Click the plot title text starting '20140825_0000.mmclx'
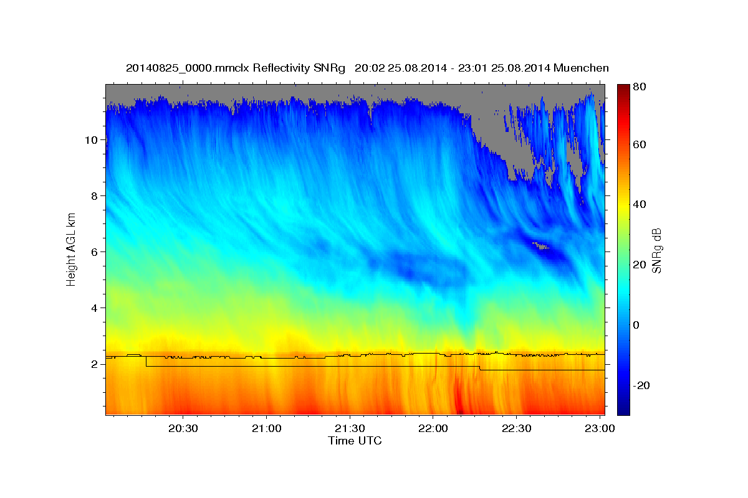The height and width of the screenshot is (498, 748). (x=367, y=68)
